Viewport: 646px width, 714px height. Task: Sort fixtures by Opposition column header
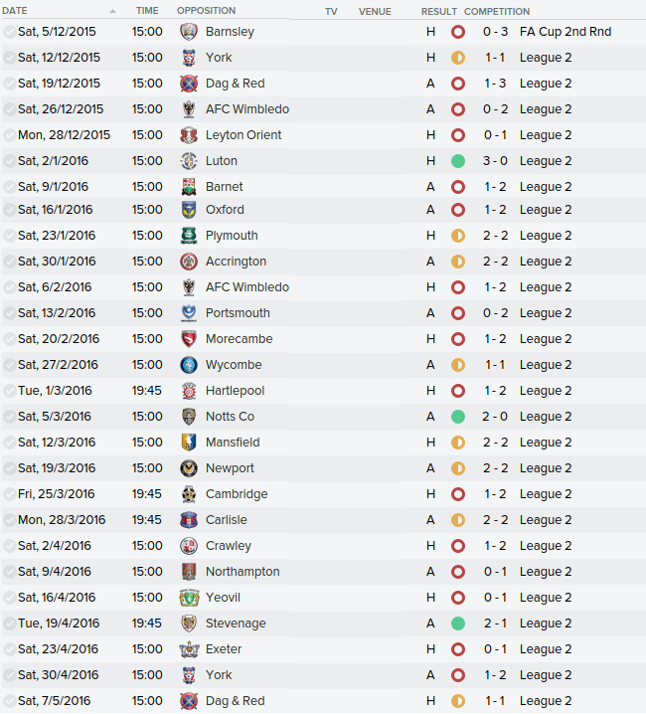point(207,11)
